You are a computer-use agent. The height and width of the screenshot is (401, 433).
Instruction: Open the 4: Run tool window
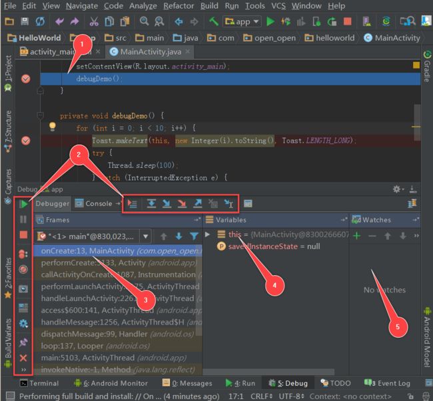(240, 383)
